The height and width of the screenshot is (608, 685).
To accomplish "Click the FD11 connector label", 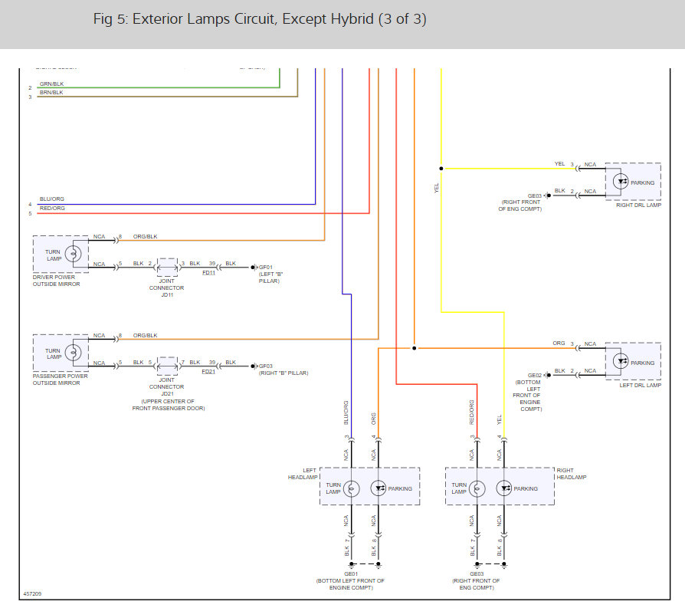I will tap(208, 273).
